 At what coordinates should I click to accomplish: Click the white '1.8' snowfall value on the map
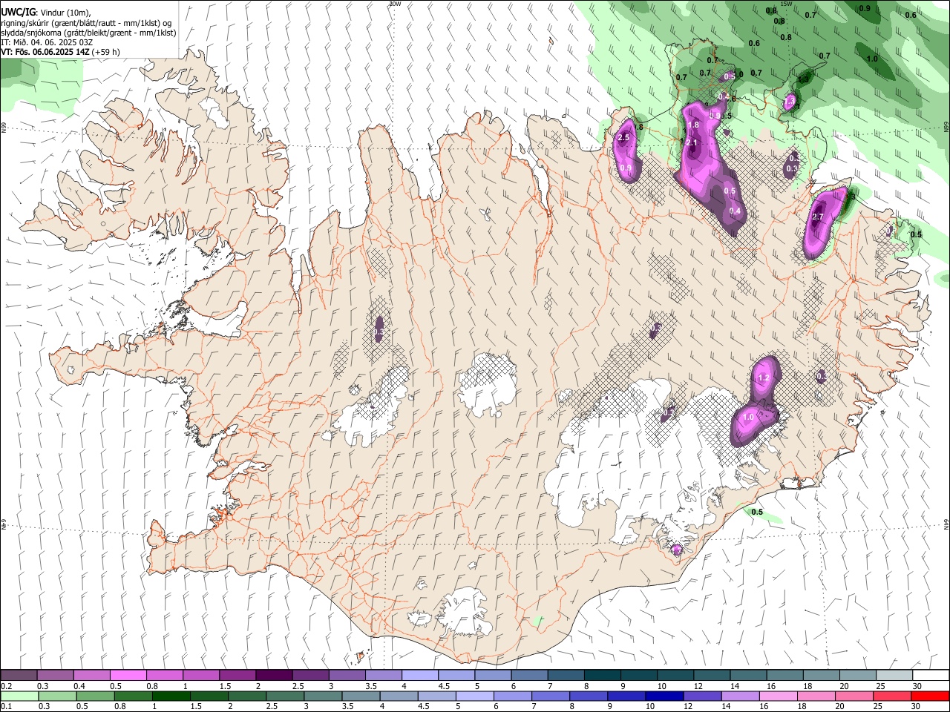point(694,125)
